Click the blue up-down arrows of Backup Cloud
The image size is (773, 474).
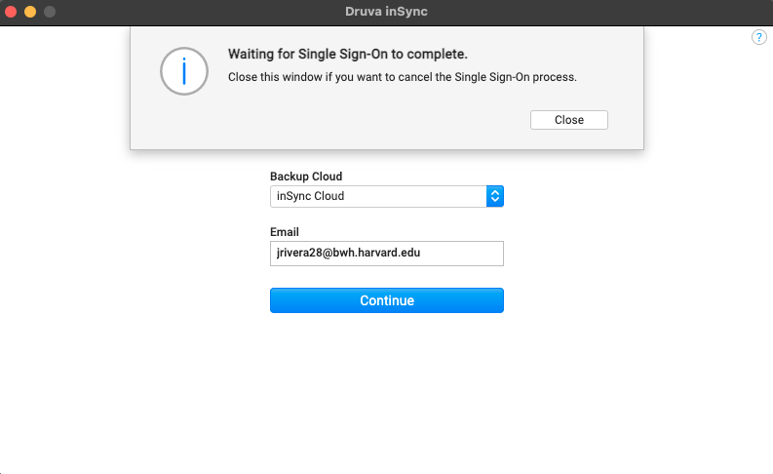click(x=495, y=196)
